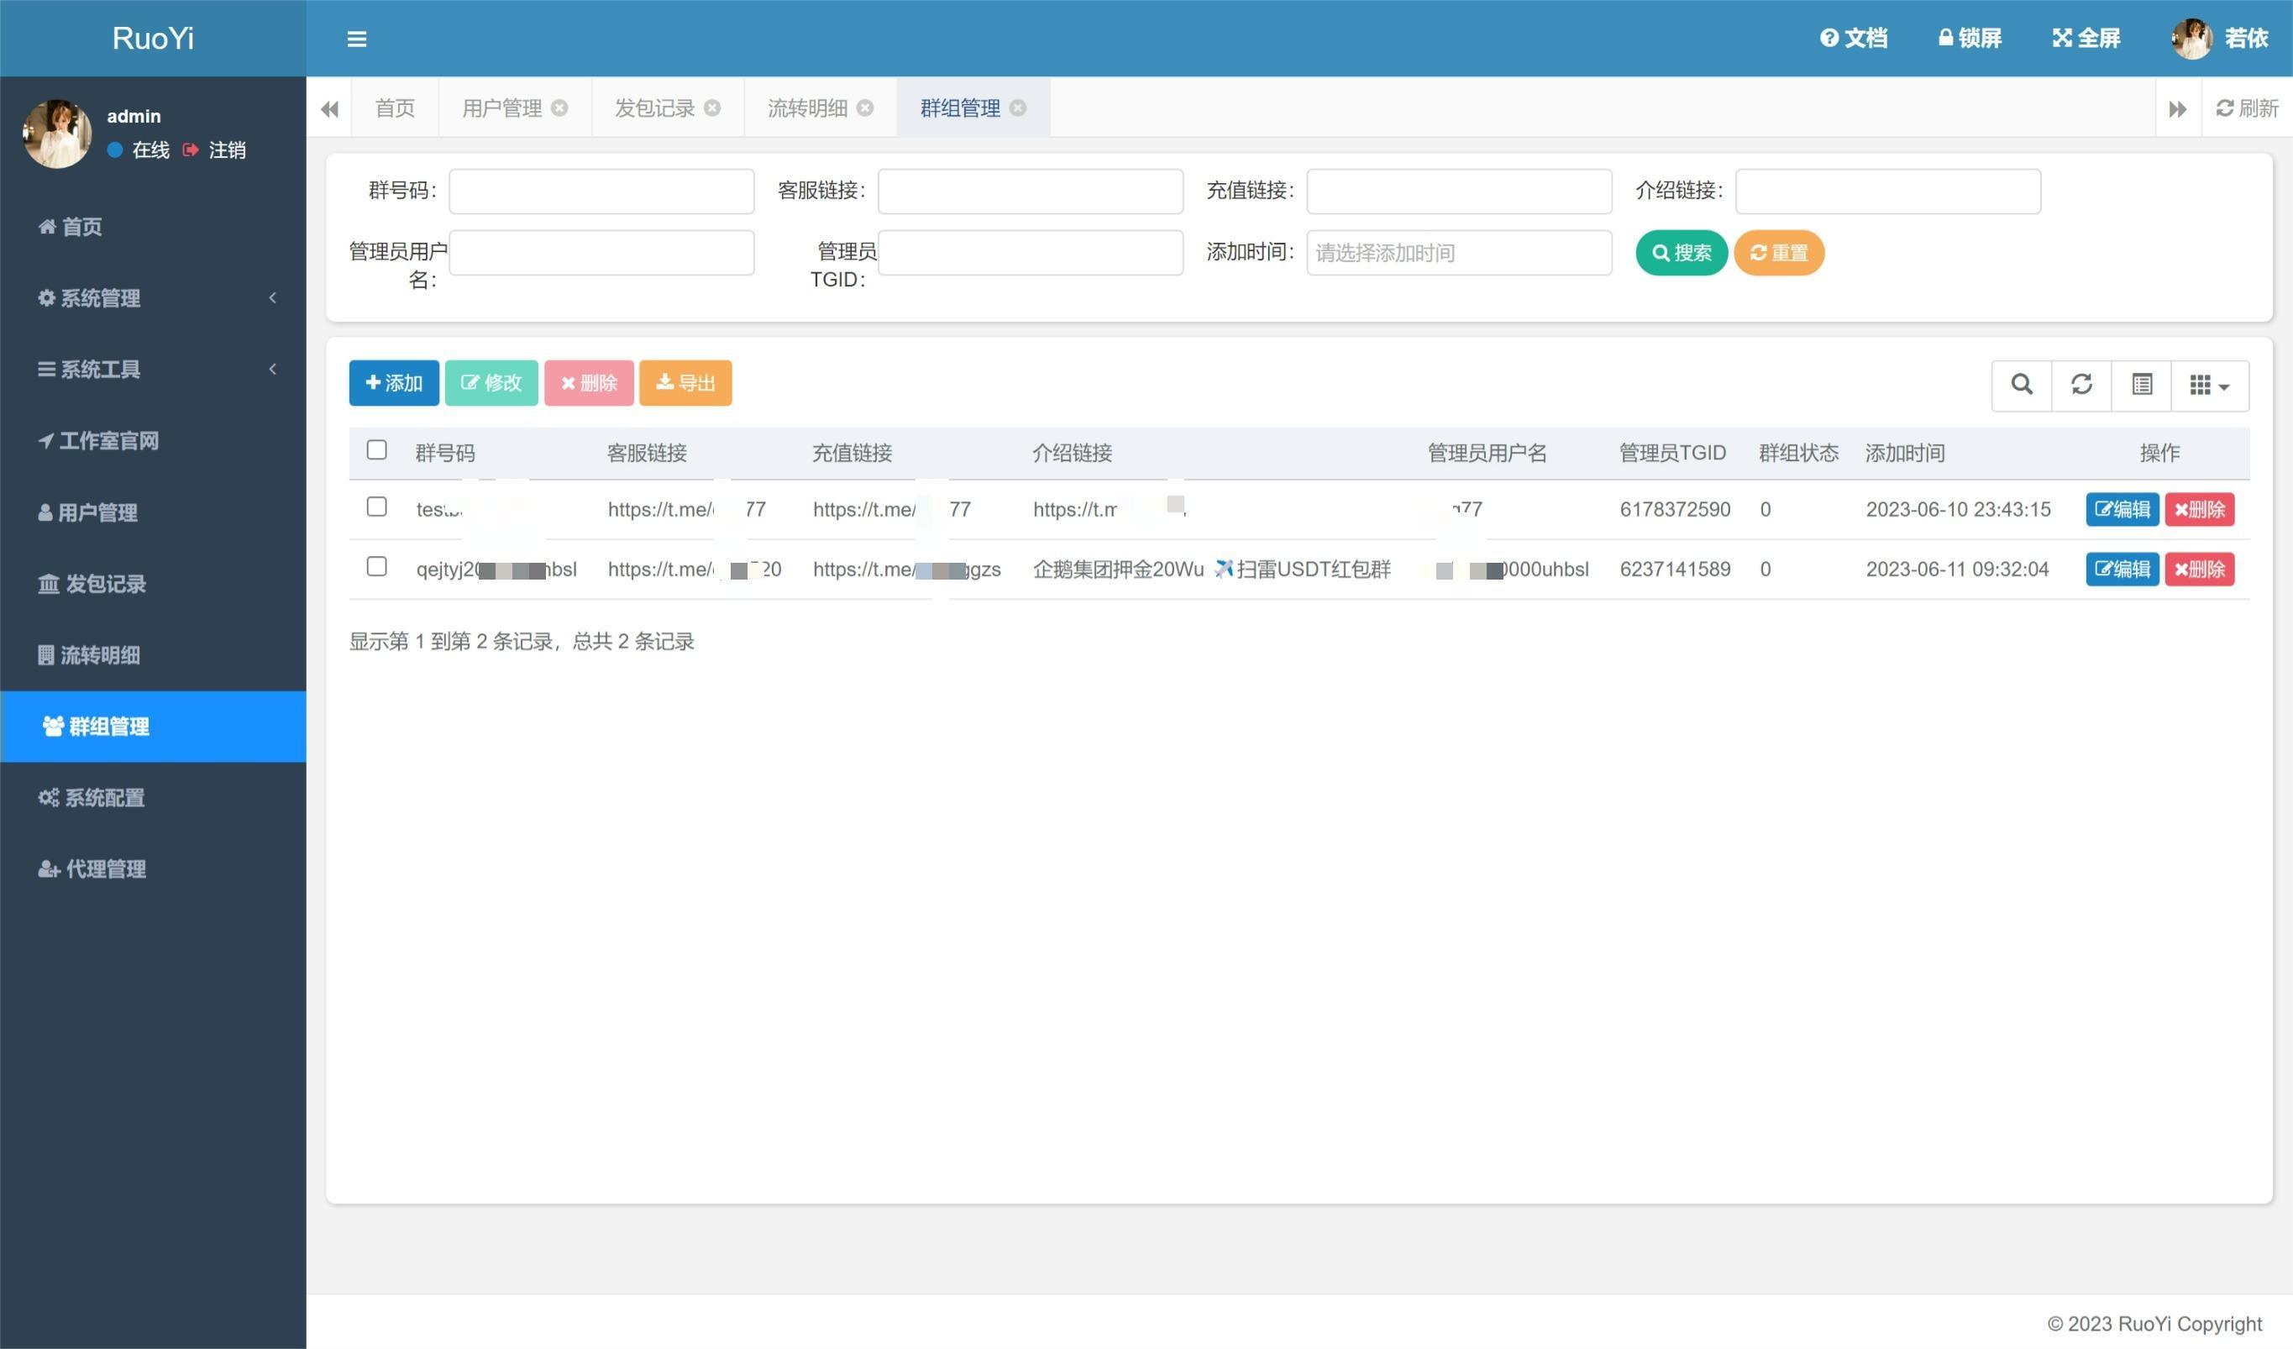Toggle card view icon in table toolbar
The height and width of the screenshot is (1349, 2293).
point(2141,385)
